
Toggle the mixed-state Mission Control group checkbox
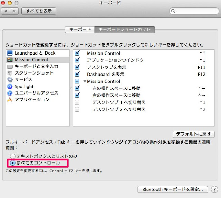(77, 81)
